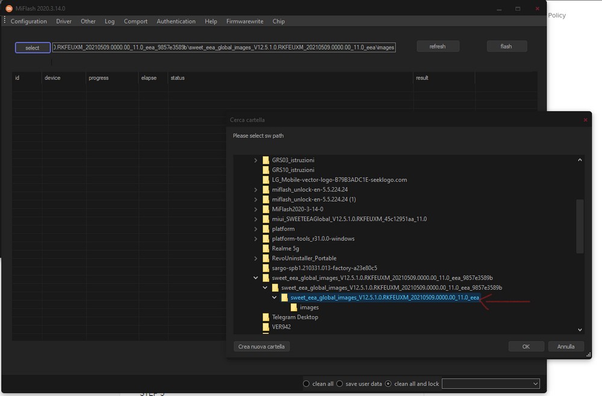Open the Firmwarewrite menu

(x=244, y=21)
